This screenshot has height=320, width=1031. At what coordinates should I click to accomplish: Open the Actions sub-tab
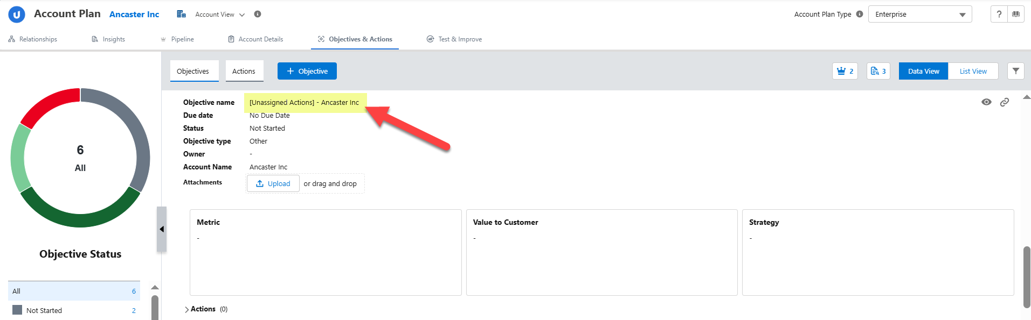(x=244, y=71)
